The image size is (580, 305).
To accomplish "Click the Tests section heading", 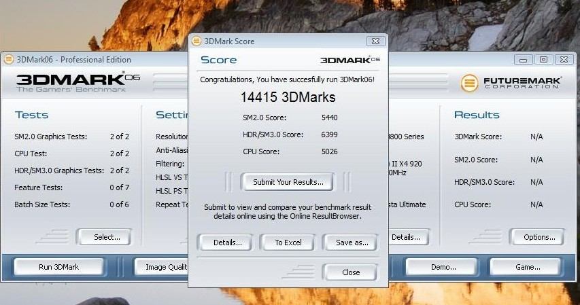I will (x=31, y=115).
